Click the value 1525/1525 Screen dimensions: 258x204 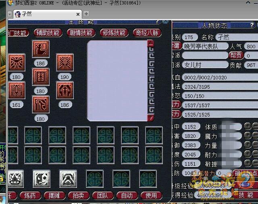tap(220, 114)
